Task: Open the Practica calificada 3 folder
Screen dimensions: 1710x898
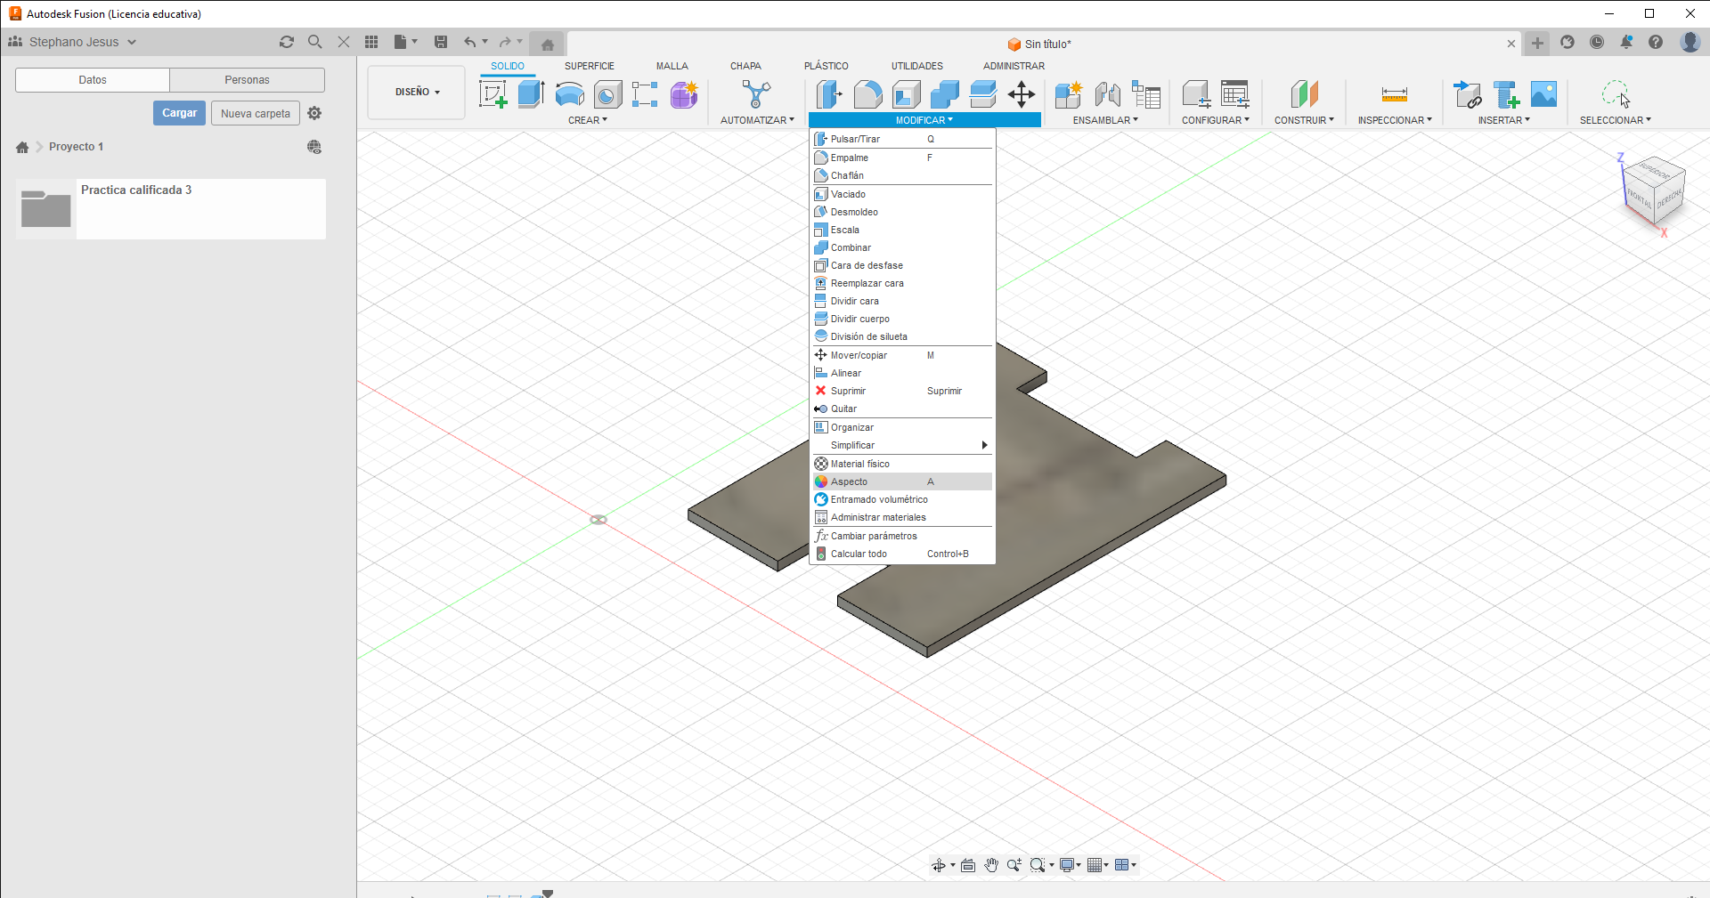Action: coord(170,209)
